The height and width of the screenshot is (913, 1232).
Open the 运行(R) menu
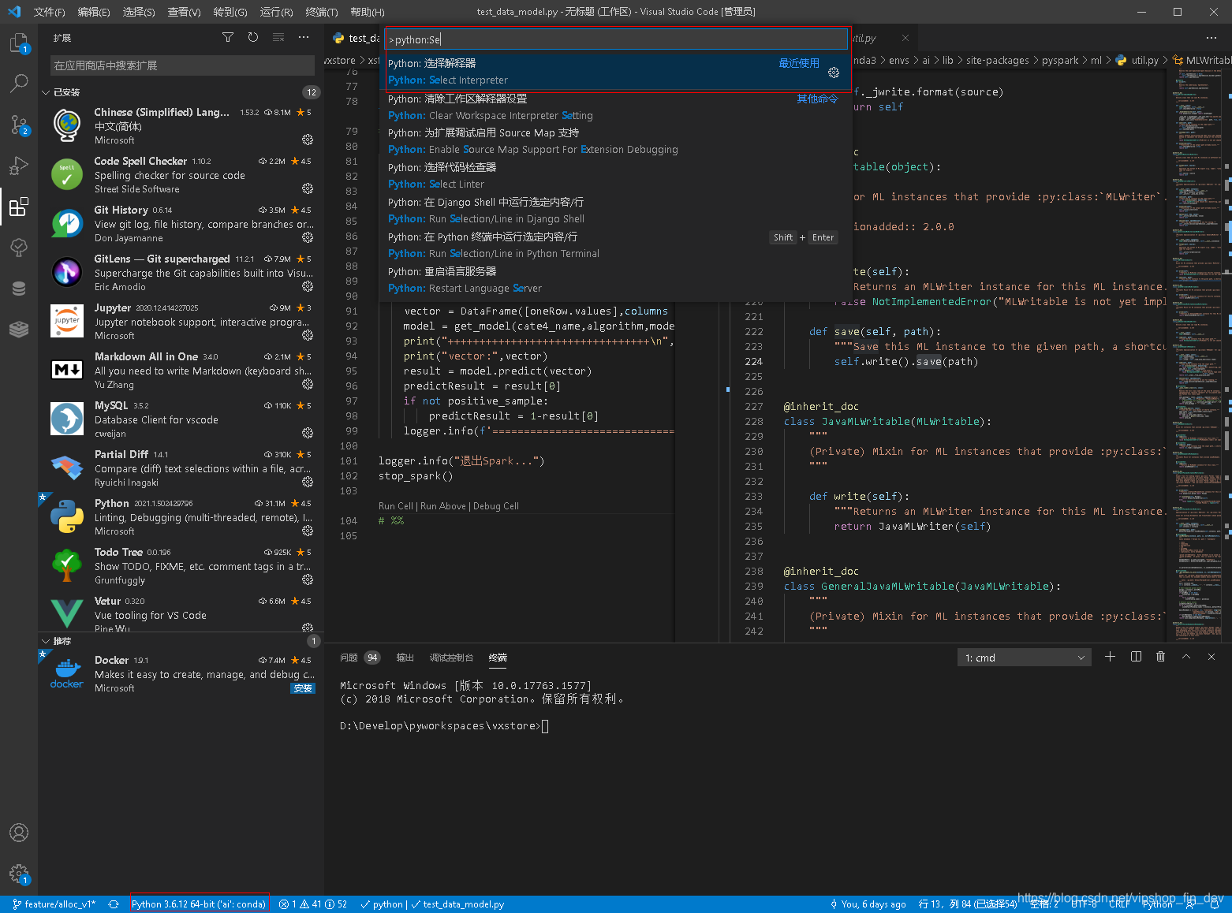click(276, 12)
